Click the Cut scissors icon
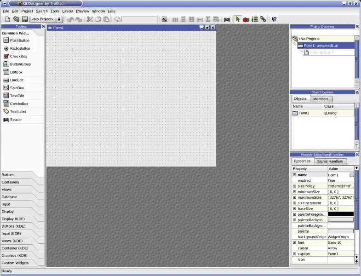Image resolution: width=361 pixels, height=276 pixels. [x=90, y=19]
